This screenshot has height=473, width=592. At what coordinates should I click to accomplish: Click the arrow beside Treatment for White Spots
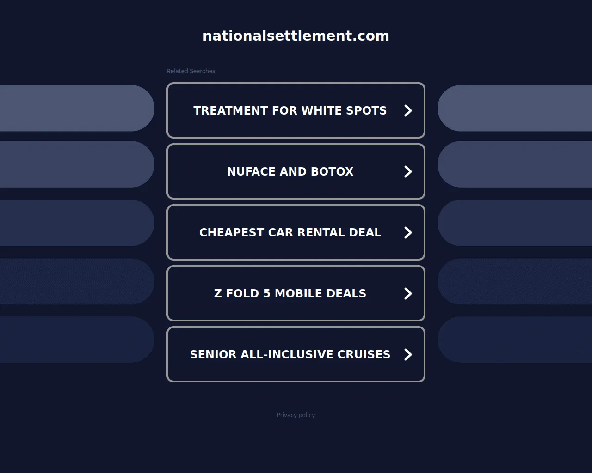click(x=408, y=111)
